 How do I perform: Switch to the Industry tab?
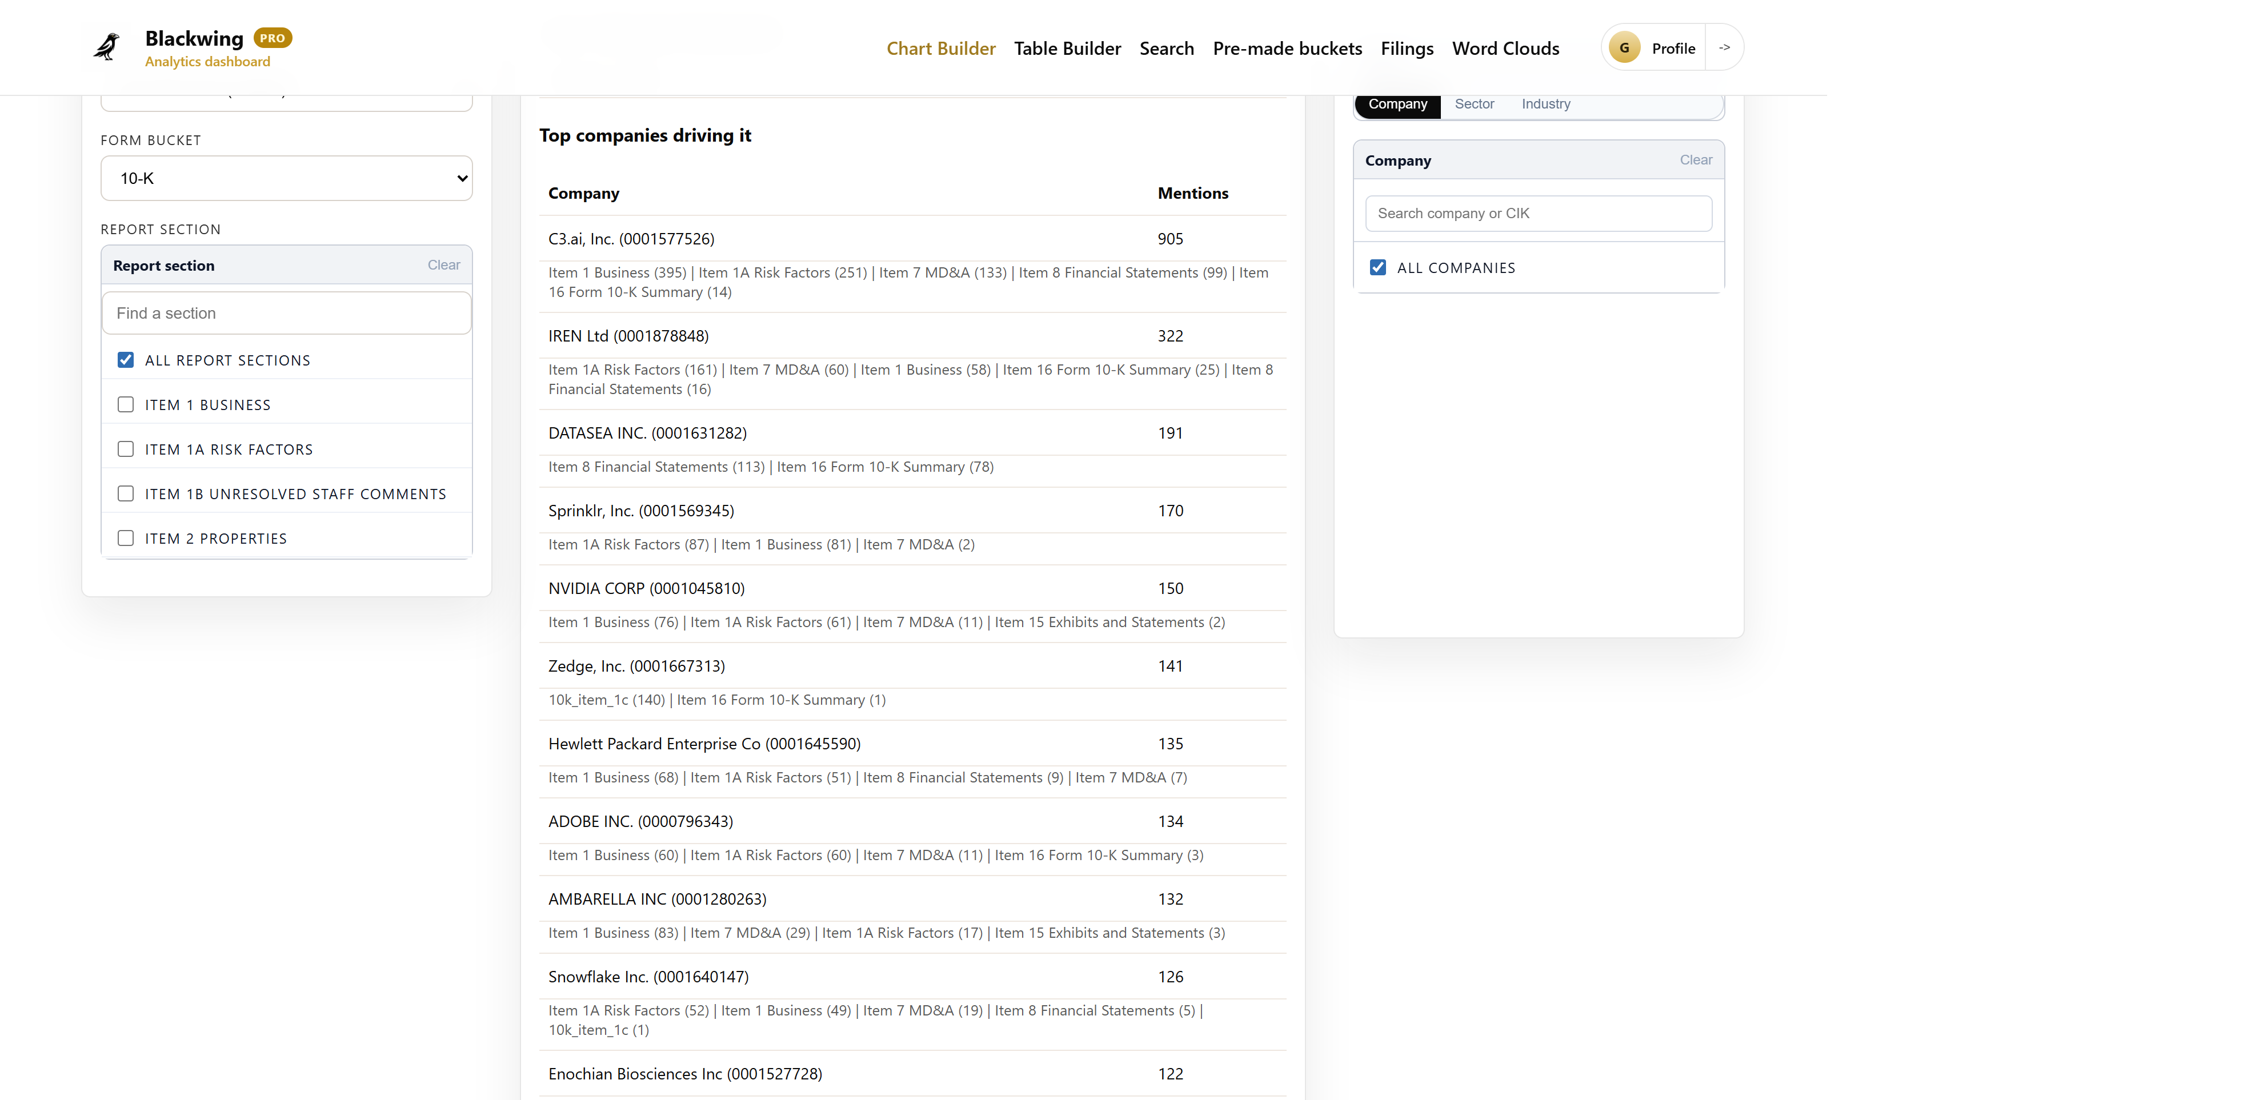(x=1545, y=104)
